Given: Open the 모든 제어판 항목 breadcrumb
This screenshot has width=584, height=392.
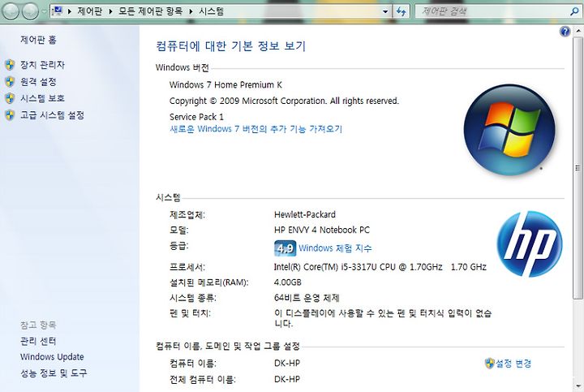Looking at the screenshot, I should (151, 11).
